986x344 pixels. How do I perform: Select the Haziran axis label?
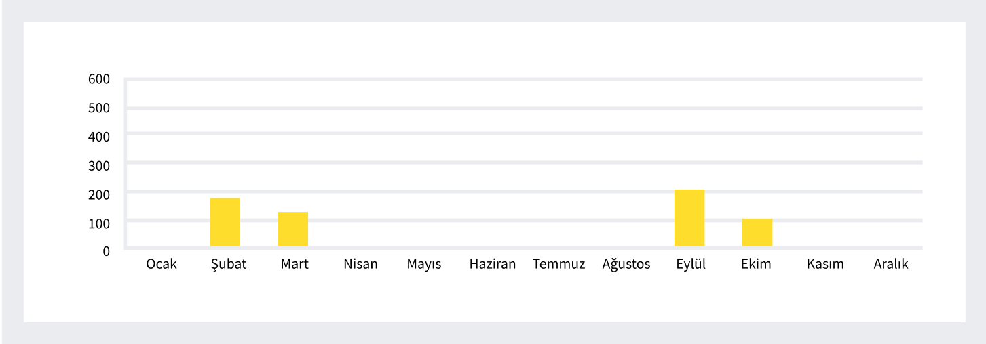[x=493, y=264]
